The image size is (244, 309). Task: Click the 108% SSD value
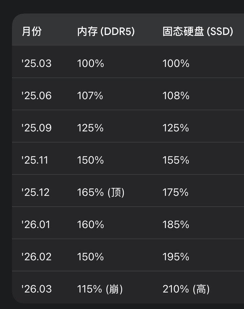[176, 96]
